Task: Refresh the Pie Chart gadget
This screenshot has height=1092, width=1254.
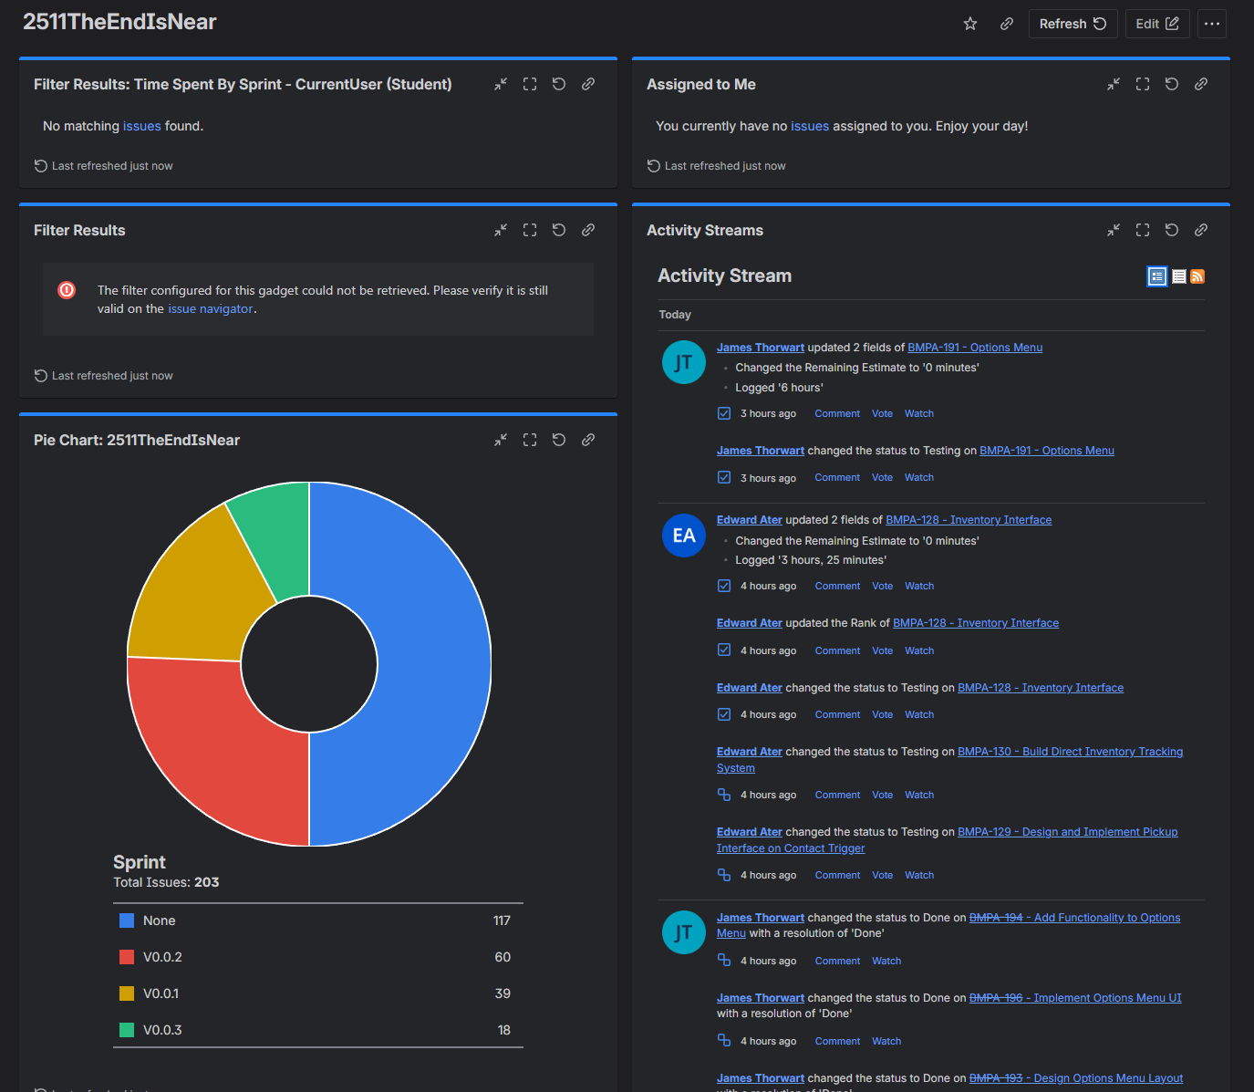Action: (x=559, y=440)
